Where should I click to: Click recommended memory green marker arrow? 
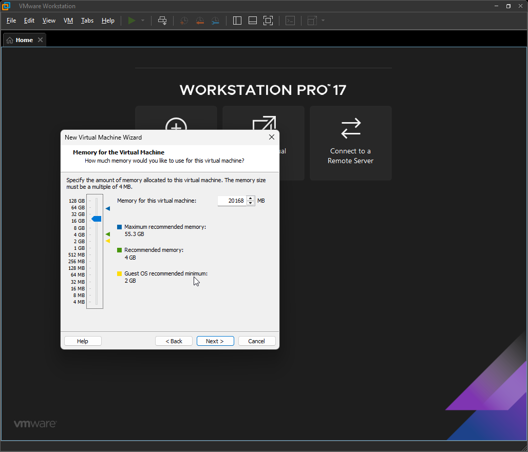click(108, 234)
